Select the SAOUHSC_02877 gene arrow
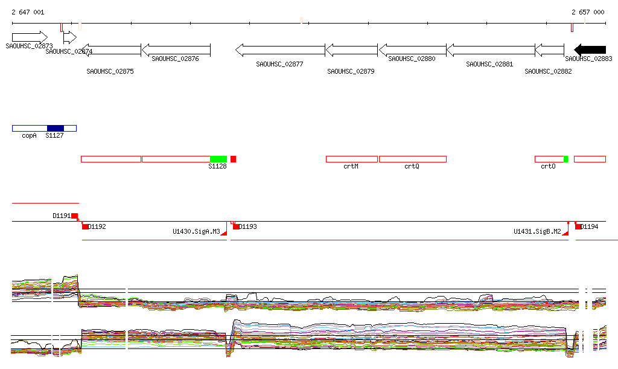618x369 pixels. click(x=280, y=50)
